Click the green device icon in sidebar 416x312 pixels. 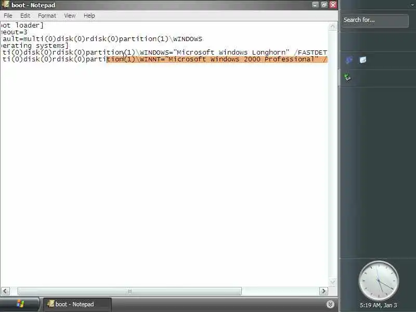click(x=347, y=77)
